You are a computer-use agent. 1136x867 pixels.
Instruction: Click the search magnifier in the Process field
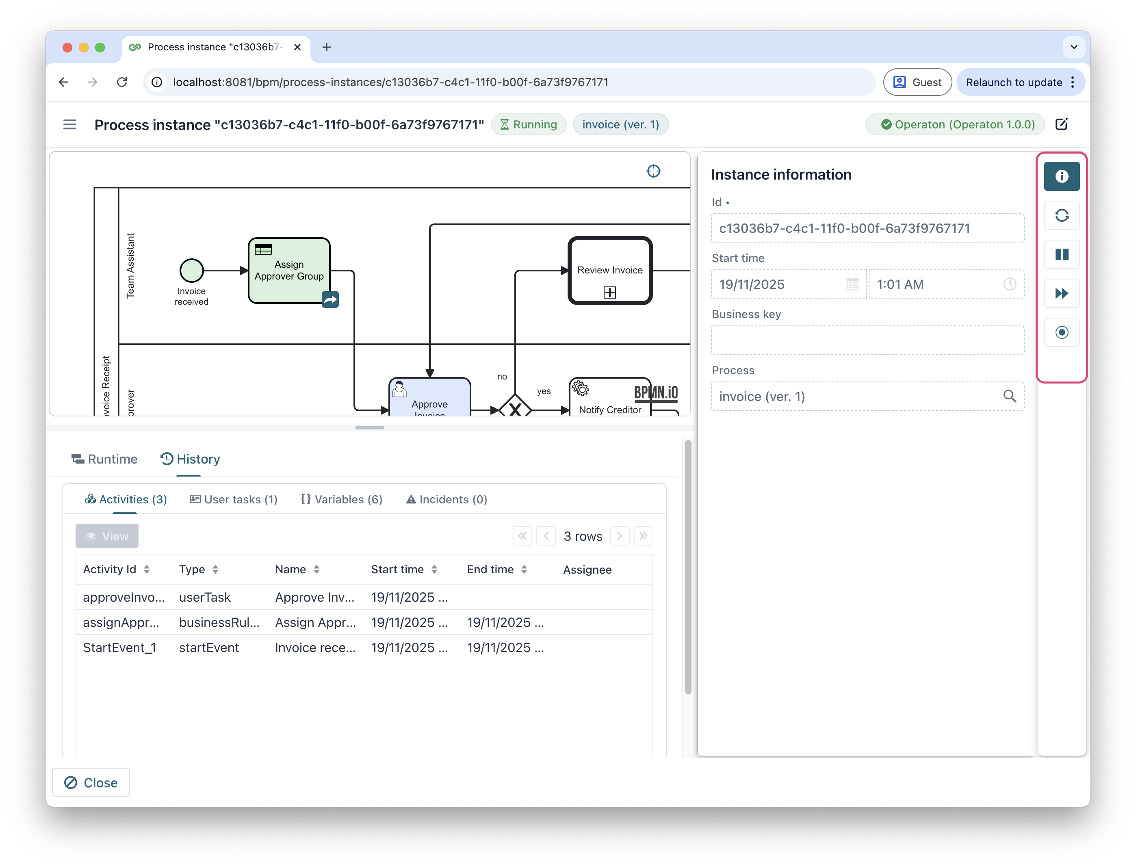pos(1010,397)
